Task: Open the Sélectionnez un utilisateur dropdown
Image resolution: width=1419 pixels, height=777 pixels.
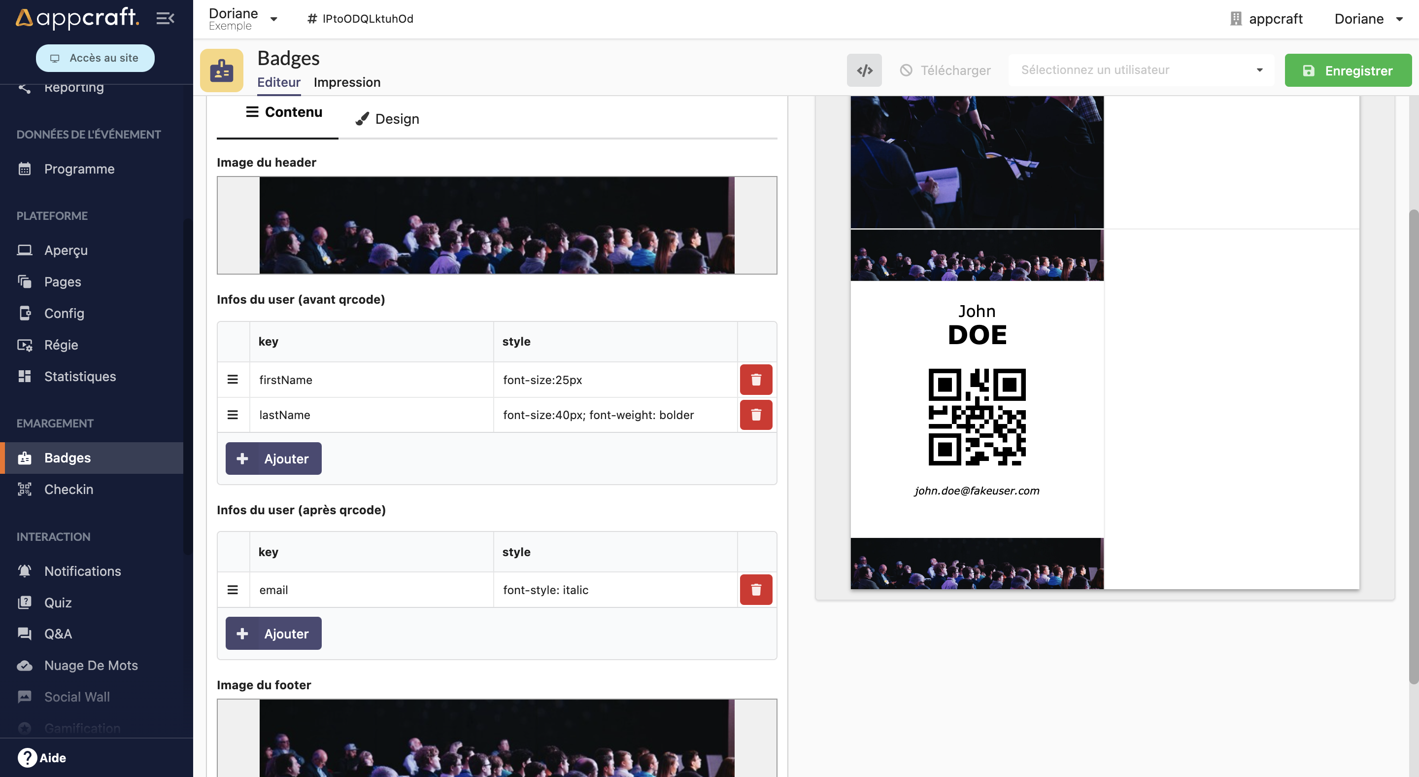Action: tap(1142, 70)
